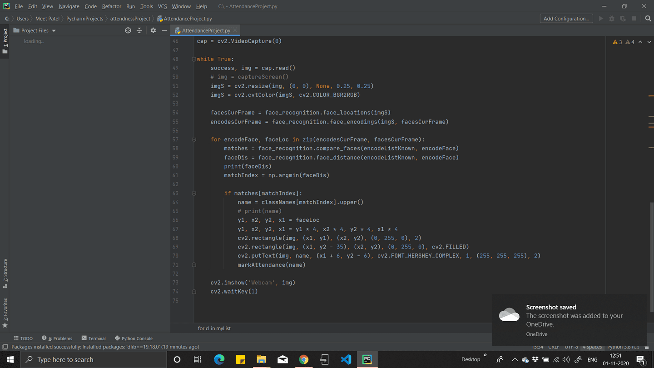Screen dimensions: 654x368
Task: Open Search Everywhere magnifier icon
Action: pyautogui.click(x=648, y=19)
